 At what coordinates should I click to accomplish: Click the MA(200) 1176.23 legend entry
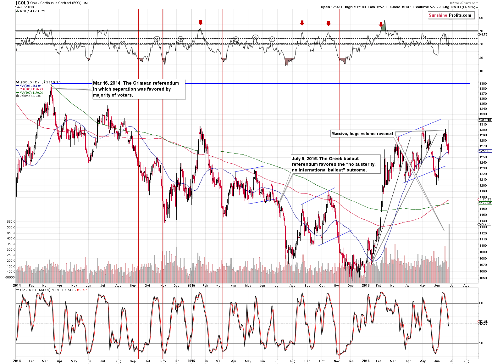tap(30, 89)
